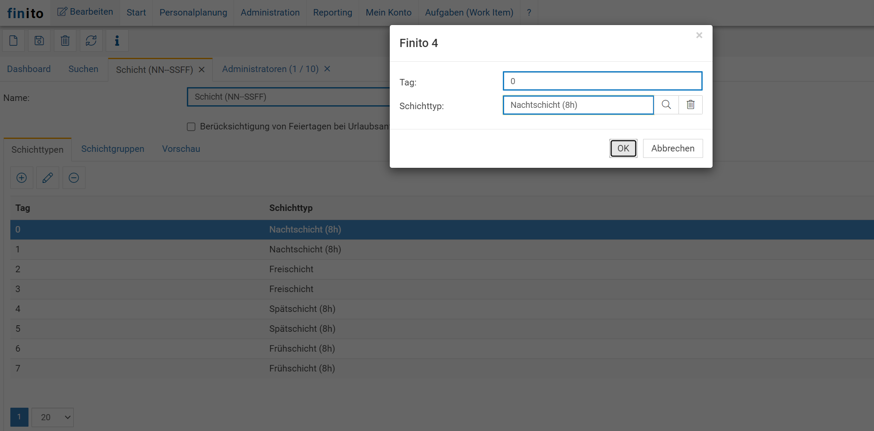874x431 pixels.
Task: Clear Schichttyp with dialog trash icon
Action: pos(691,105)
